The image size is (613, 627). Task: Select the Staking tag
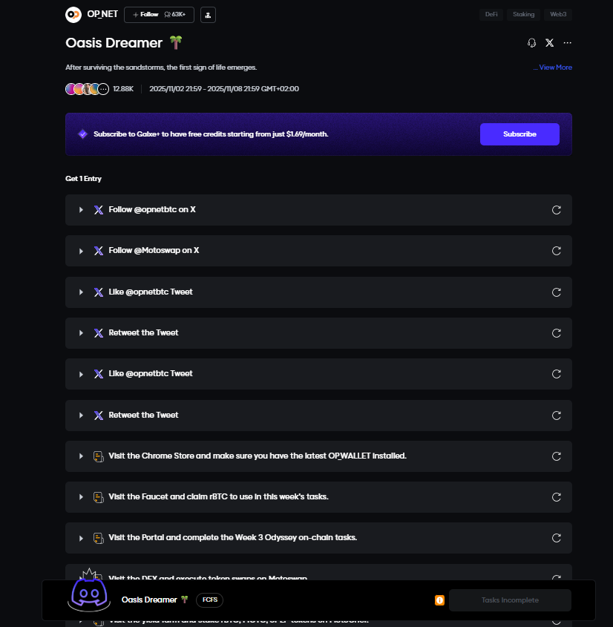pos(525,15)
